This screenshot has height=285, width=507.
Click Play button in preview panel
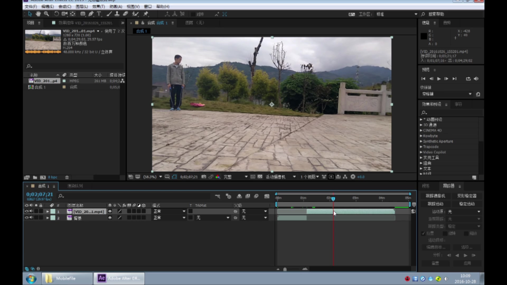tap(438, 79)
